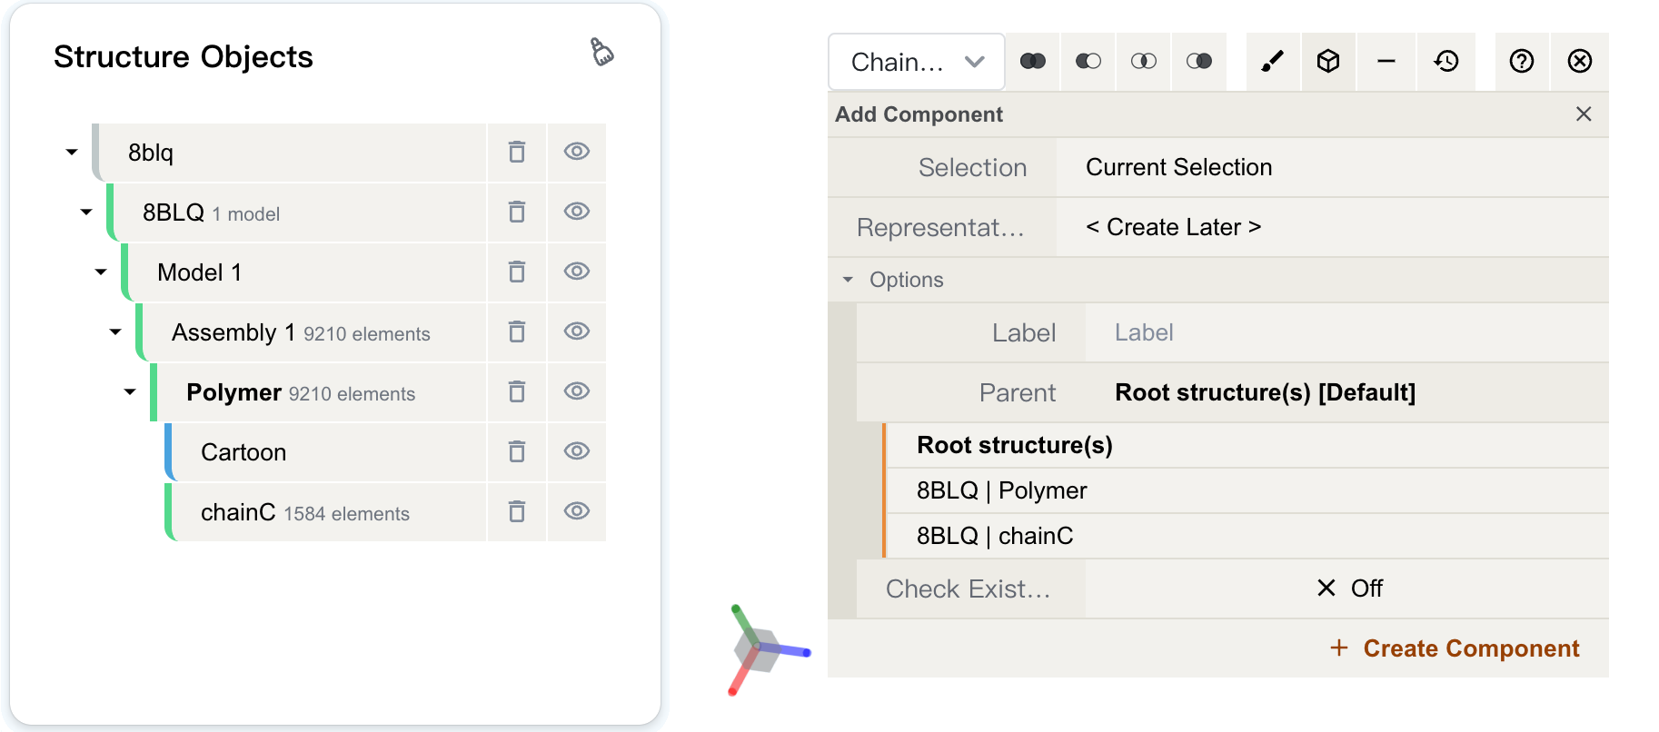Open the help question mark icon

pos(1522,61)
